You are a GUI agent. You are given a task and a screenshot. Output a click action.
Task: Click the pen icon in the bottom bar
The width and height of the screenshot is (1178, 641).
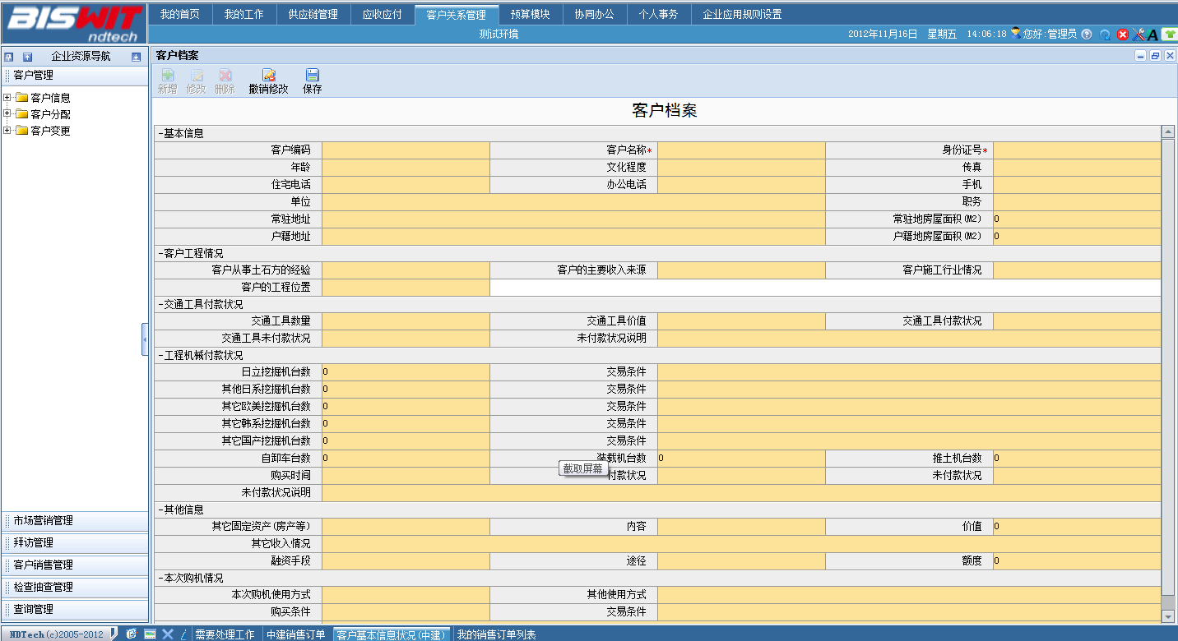point(183,634)
